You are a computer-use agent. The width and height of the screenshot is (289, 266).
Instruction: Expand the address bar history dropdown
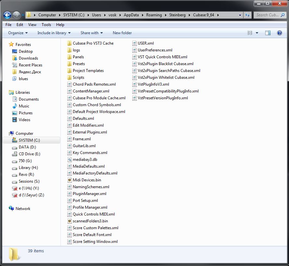[x=240, y=15]
